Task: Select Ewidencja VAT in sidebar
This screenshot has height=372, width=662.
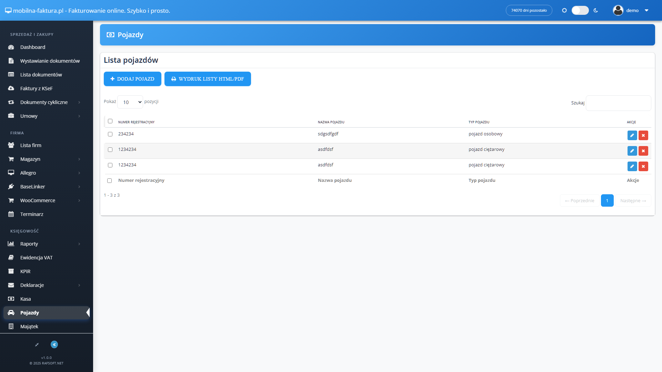Action: pos(47,258)
